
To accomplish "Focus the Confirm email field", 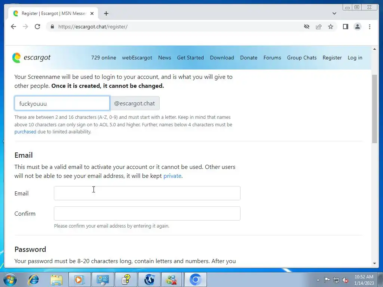I will tap(147, 213).
